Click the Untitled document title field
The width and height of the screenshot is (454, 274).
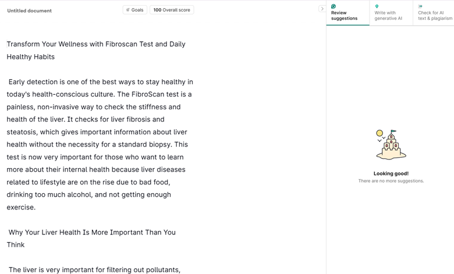(x=30, y=10)
